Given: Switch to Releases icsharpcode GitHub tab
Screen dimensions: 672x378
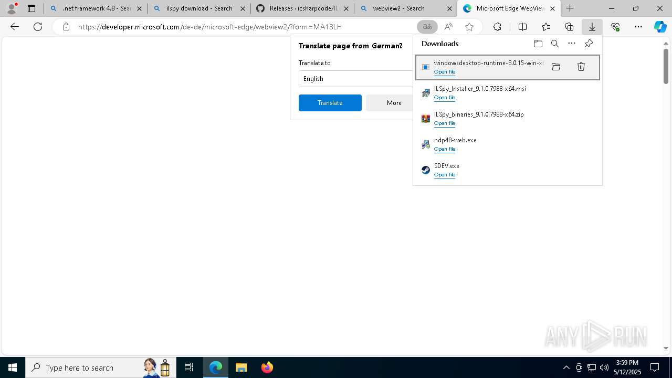Looking at the screenshot, I should [x=302, y=8].
